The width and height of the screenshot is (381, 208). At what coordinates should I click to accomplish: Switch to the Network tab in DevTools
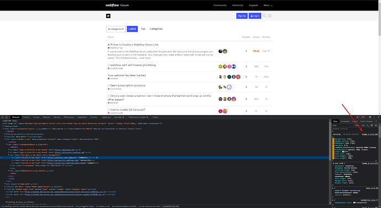(46, 117)
